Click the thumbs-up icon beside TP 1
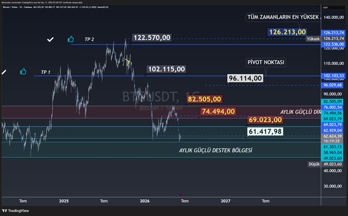Viewport: 348px width, 216px height. pos(23,72)
